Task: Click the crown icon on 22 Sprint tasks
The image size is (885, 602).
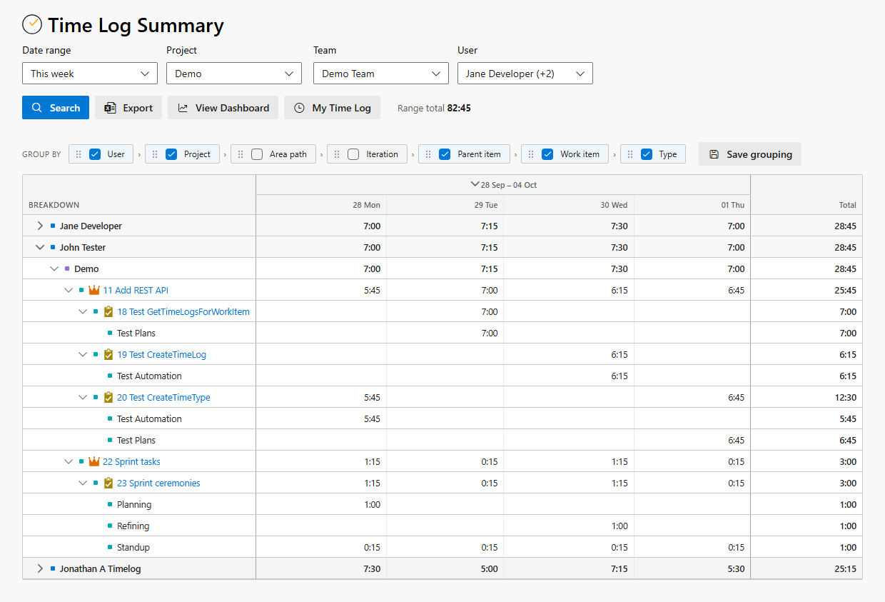Action: pos(94,461)
